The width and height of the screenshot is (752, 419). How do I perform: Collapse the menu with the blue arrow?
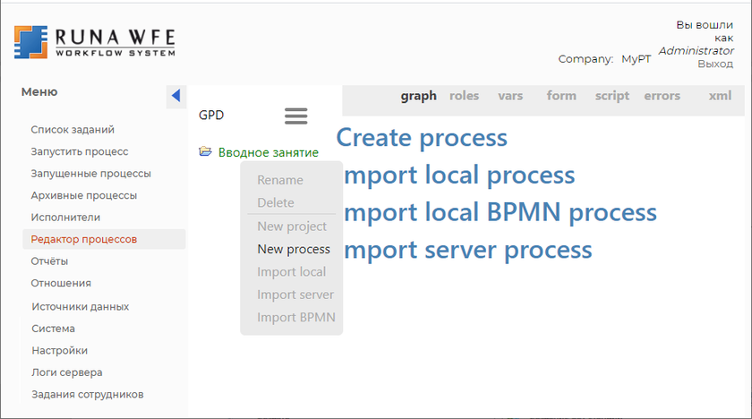tap(175, 96)
